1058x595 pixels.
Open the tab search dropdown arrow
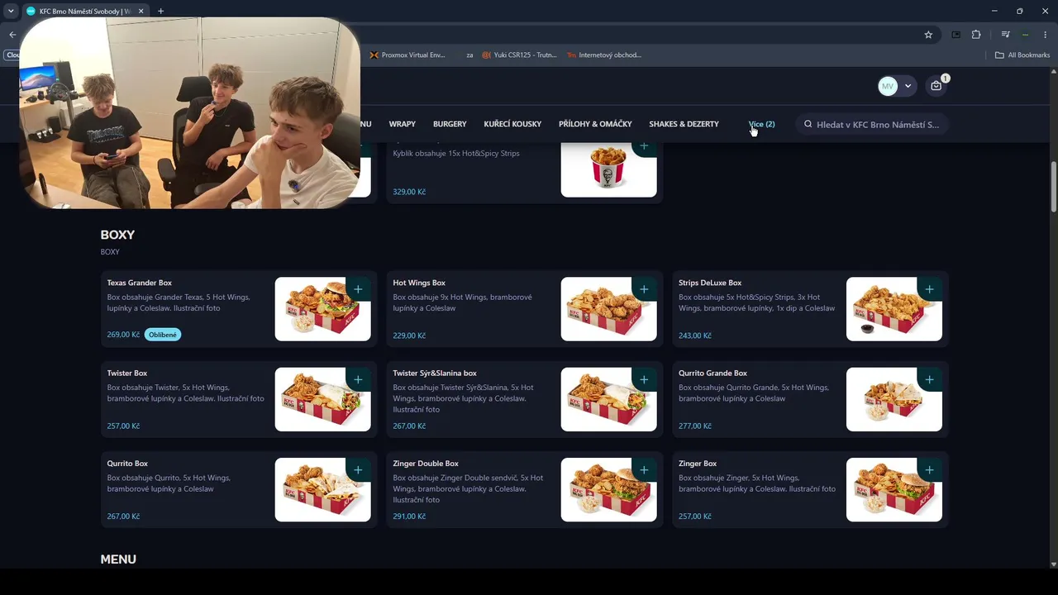(x=11, y=11)
